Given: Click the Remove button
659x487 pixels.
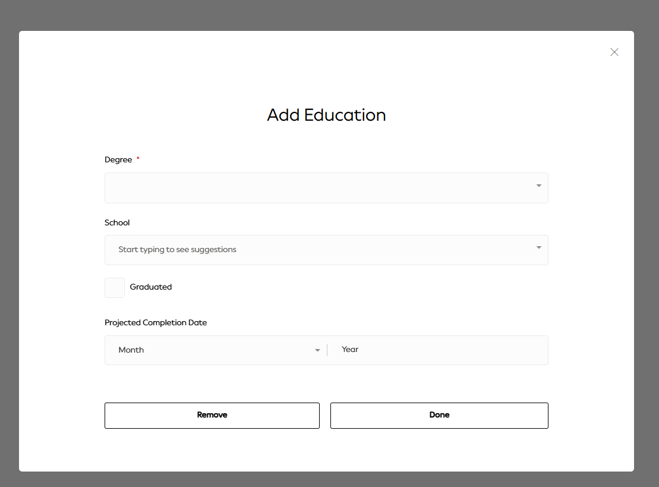Looking at the screenshot, I should [x=212, y=416].
